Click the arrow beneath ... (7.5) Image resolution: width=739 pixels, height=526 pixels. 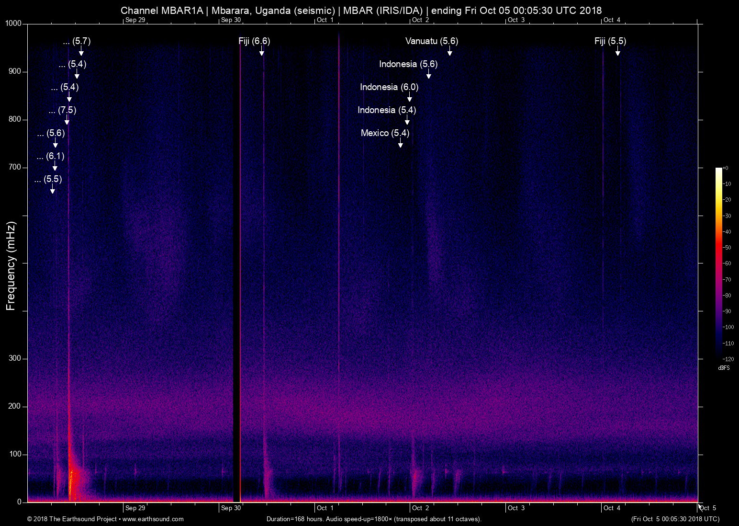click(x=67, y=120)
